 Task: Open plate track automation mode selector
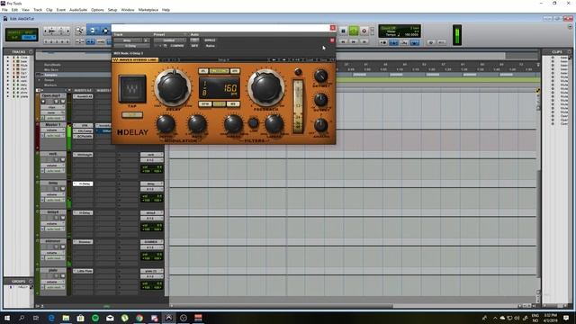54,287
